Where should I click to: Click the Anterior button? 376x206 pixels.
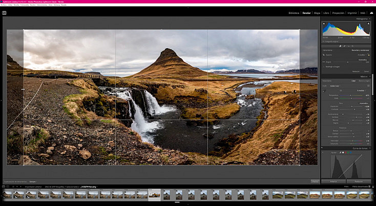pos(333,181)
